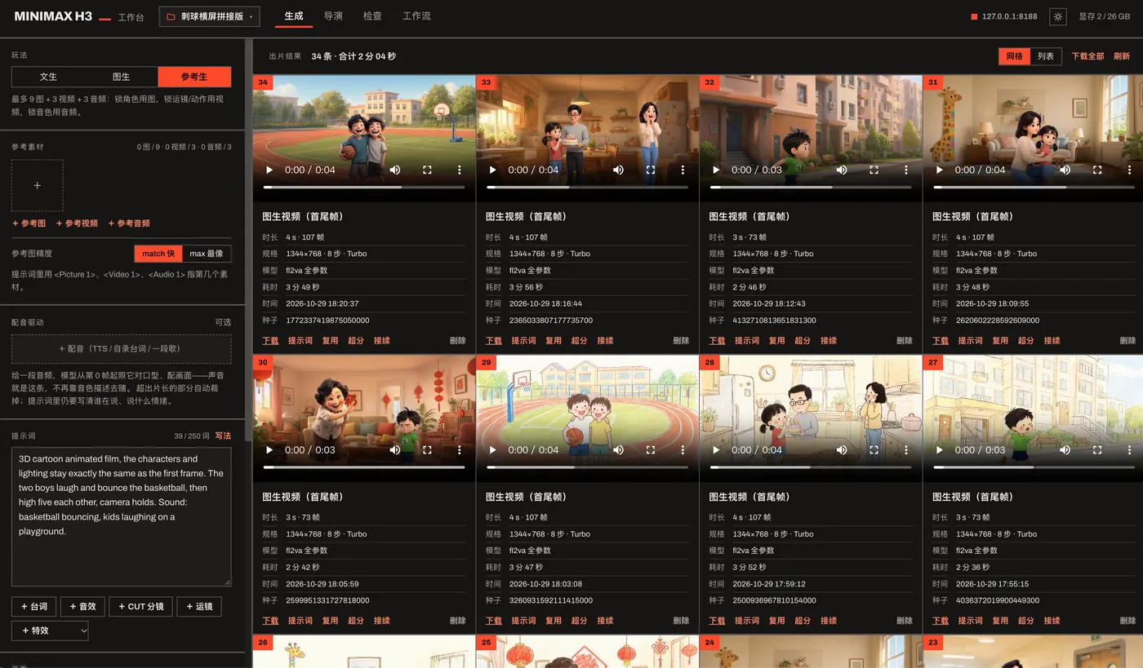Click + 参考视频 link

tap(77, 223)
